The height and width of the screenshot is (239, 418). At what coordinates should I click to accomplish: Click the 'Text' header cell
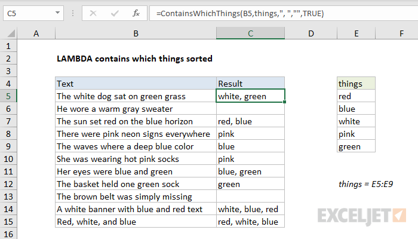136,84
